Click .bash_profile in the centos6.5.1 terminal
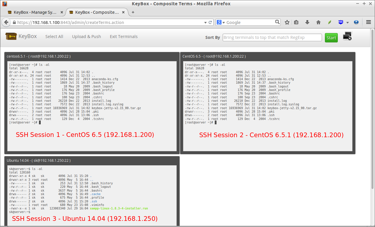The width and height of the screenshot is (375, 227). (x=103, y=90)
